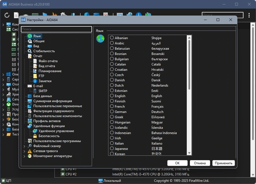Open the Общие settings gear icon

point(30,41)
